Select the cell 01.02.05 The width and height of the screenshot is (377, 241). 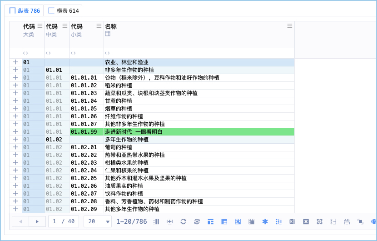tap(87, 178)
